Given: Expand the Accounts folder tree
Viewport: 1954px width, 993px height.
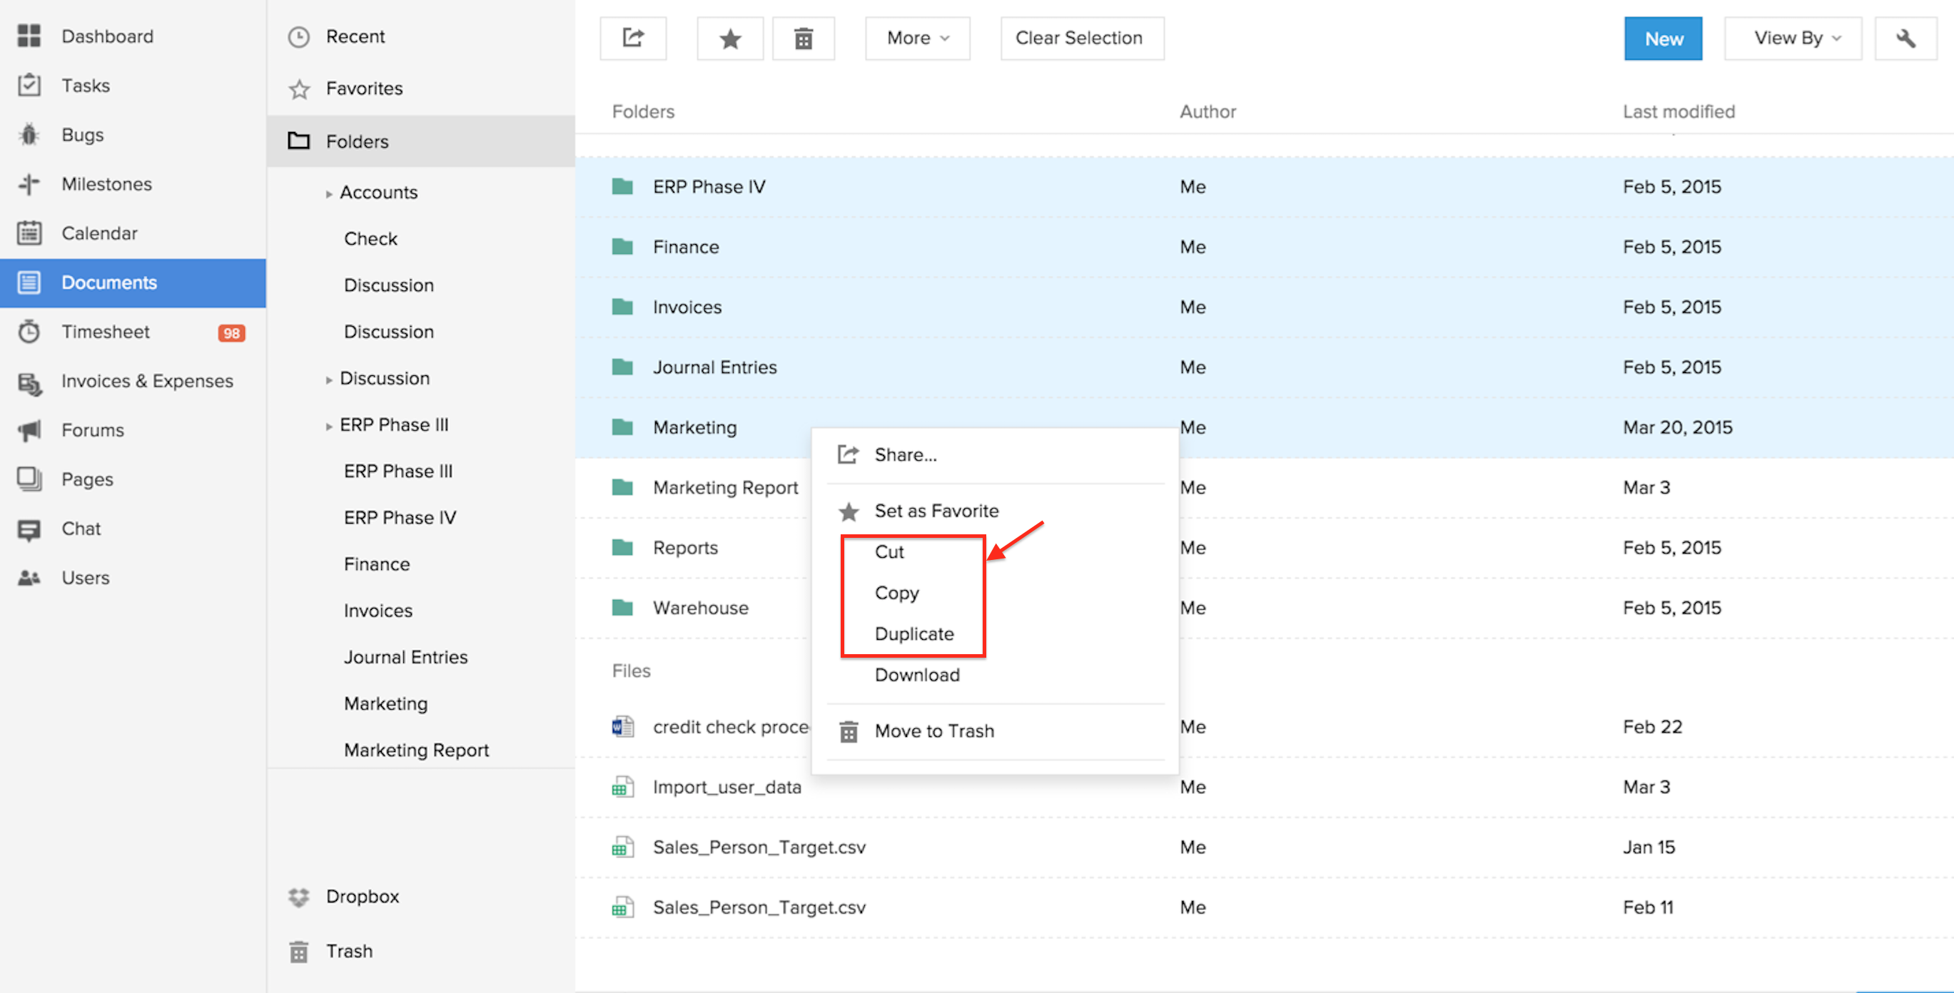Looking at the screenshot, I should (x=328, y=194).
